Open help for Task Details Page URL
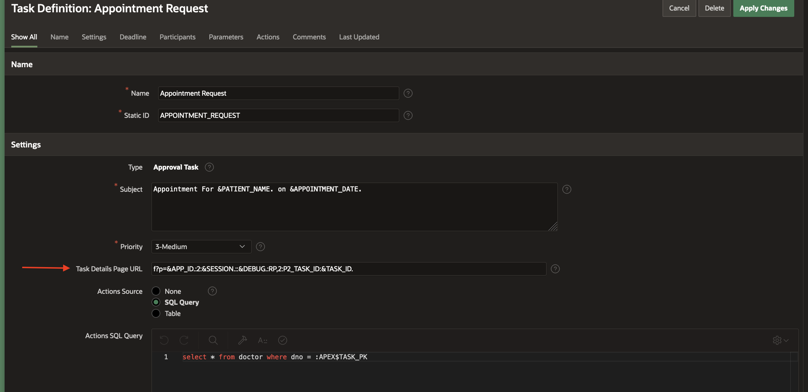Viewport: 808px width, 392px height. [555, 269]
